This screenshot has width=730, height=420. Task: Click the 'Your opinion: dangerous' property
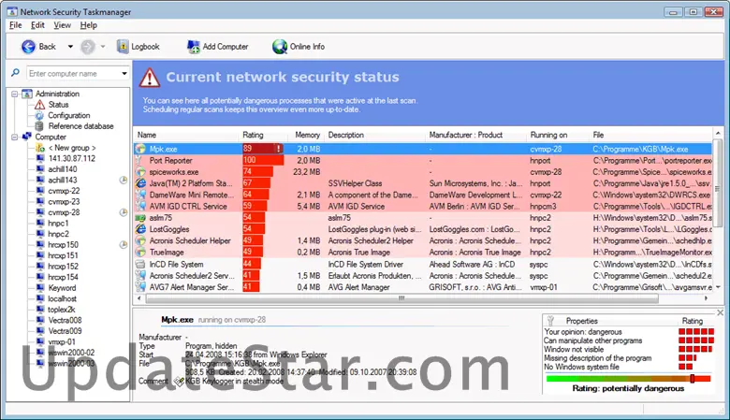(x=583, y=332)
